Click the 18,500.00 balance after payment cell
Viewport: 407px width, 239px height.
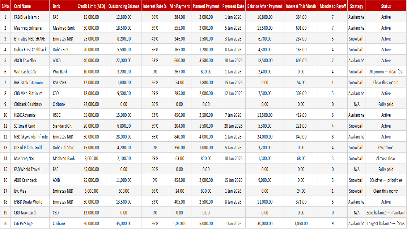pos(265,61)
